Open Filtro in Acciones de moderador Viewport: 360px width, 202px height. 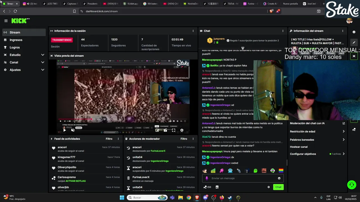(184, 139)
